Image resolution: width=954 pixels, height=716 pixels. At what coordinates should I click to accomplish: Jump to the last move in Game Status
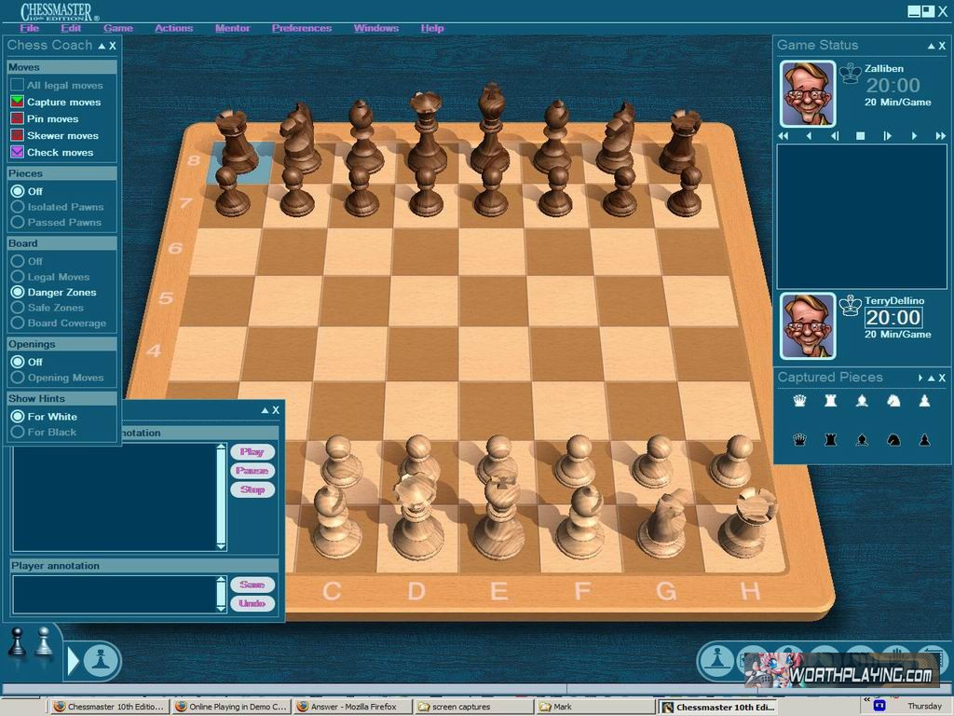tap(939, 136)
